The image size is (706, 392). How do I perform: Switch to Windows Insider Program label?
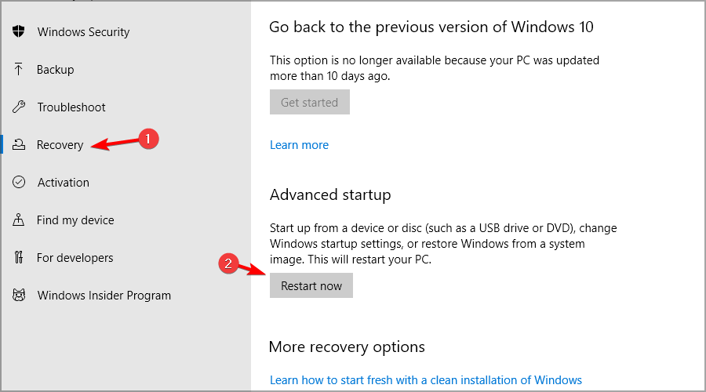coord(104,296)
